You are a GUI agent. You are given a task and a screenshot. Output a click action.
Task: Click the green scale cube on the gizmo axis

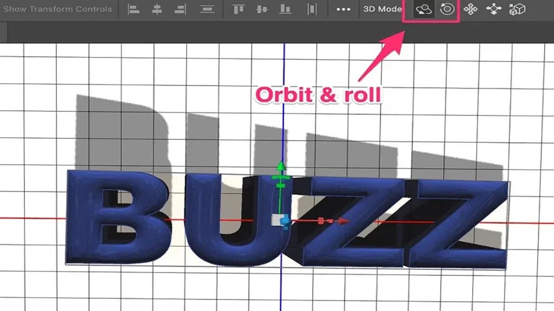(x=280, y=185)
